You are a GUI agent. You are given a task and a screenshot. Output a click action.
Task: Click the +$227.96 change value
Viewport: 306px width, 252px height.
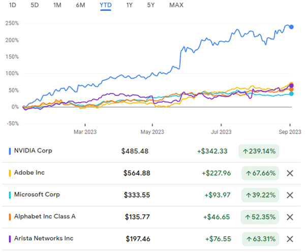point(216,173)
